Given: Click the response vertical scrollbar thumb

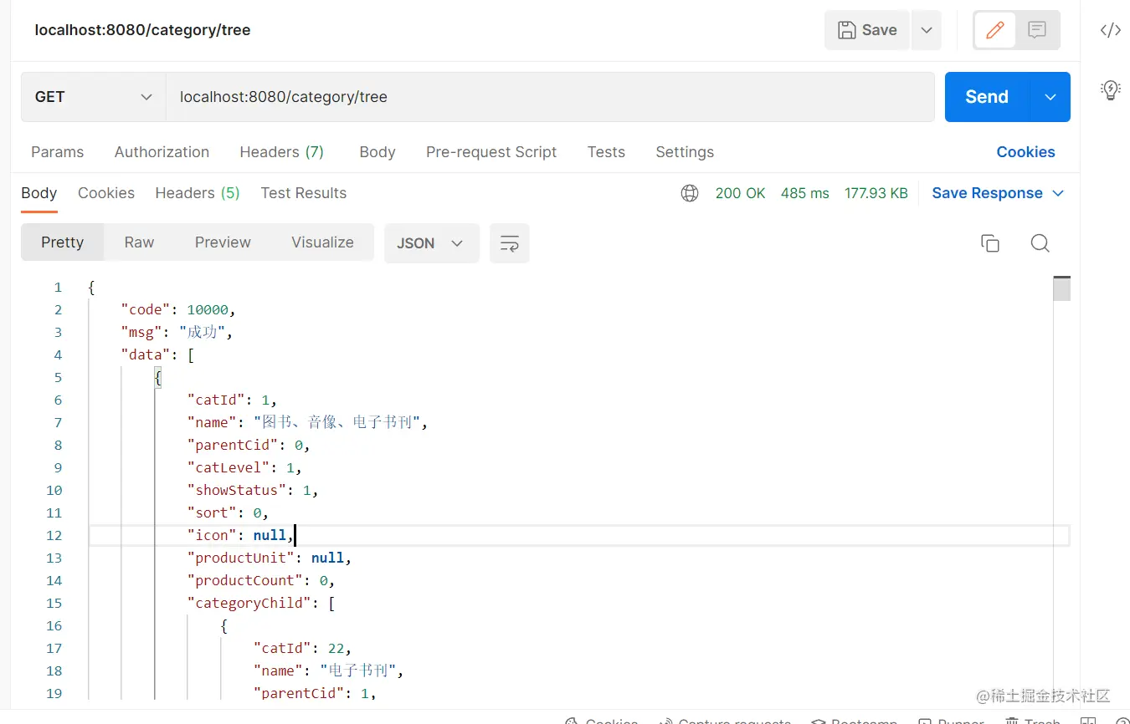Looking at the screenshot, I should [x=1061, y=288].
